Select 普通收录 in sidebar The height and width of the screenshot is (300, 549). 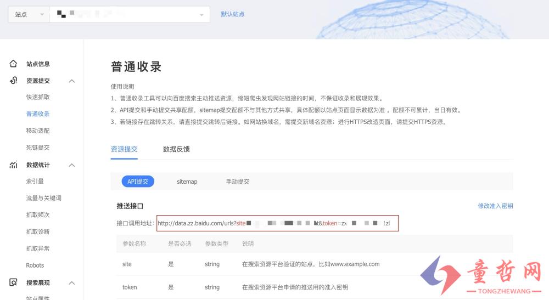coord(38,114)
